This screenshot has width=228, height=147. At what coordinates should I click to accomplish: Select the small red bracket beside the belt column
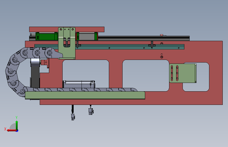(45, 63)
